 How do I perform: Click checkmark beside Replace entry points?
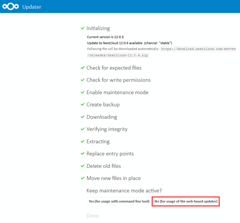pyautogui.click(x=82, y=154)
